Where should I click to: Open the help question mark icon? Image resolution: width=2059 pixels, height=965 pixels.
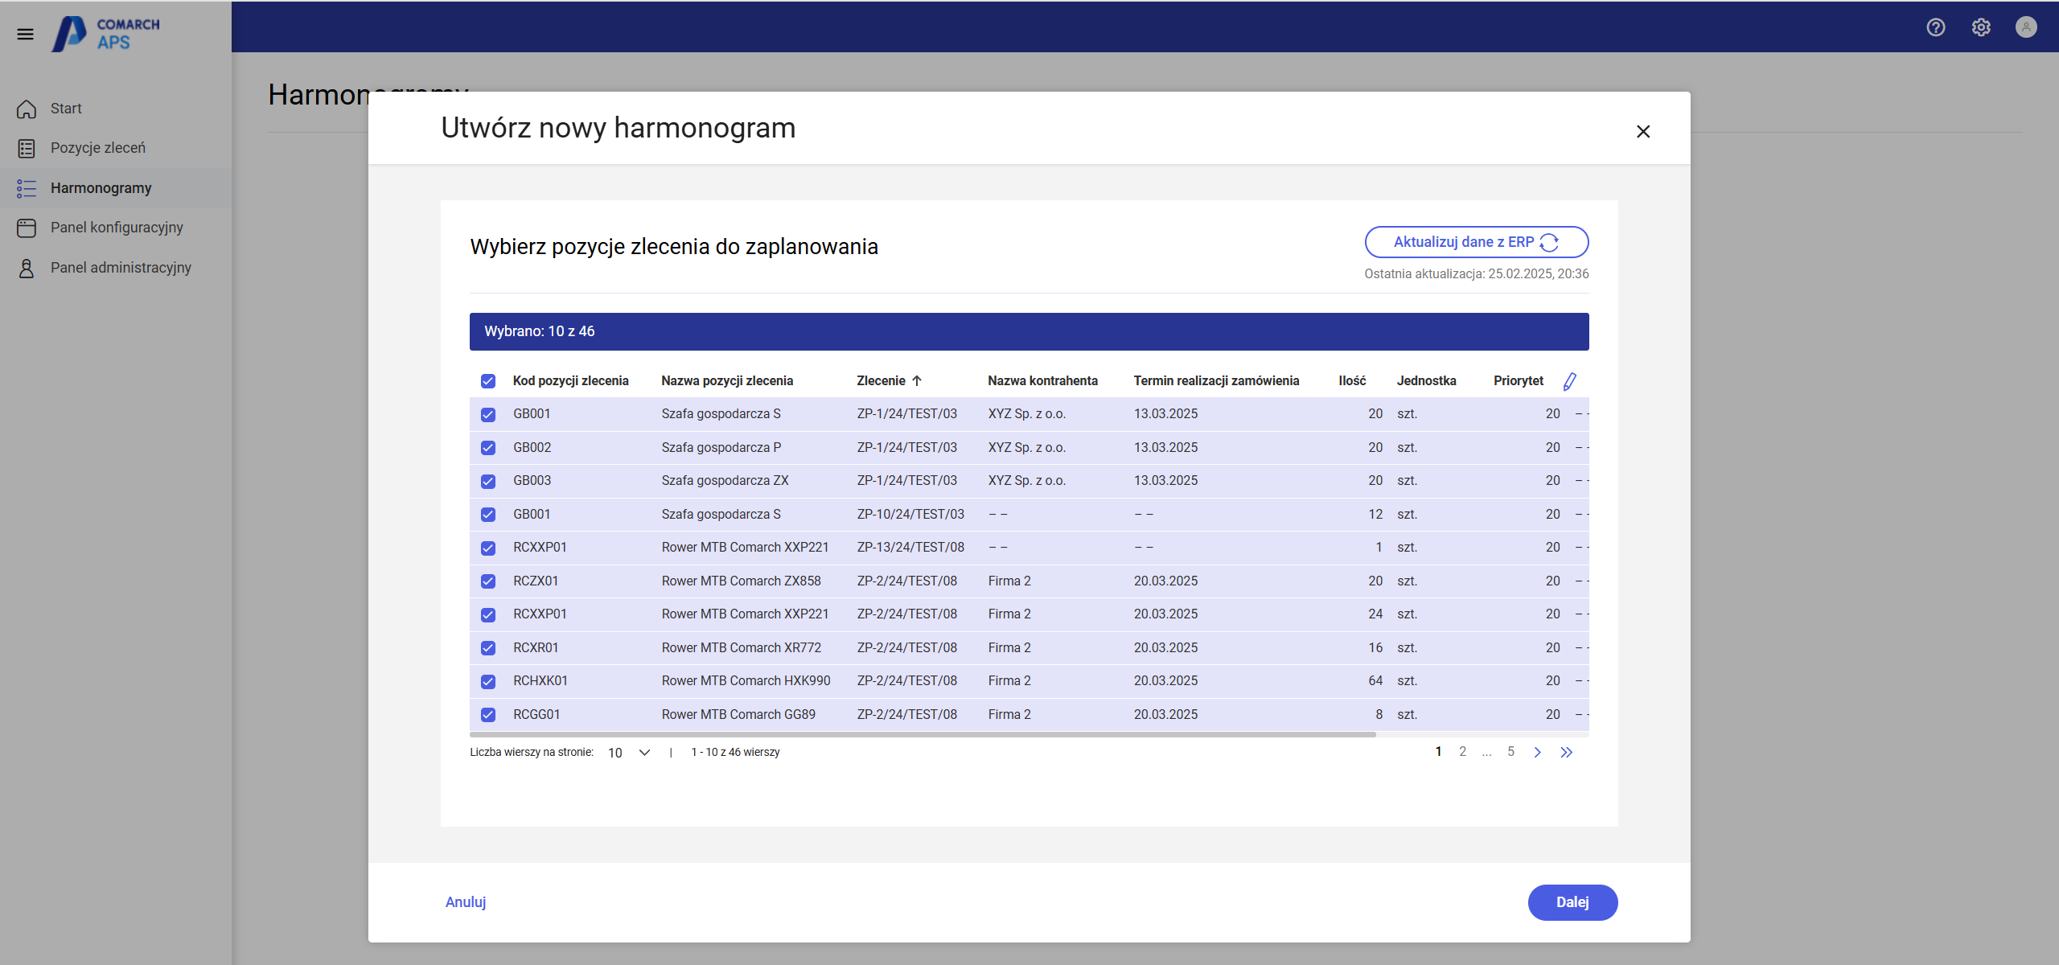(1935, 27)
